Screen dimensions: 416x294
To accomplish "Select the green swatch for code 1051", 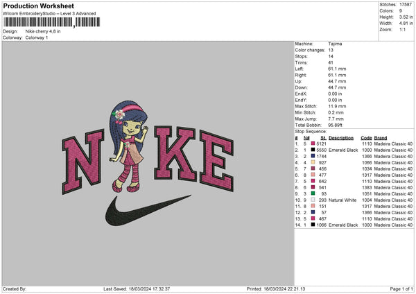I will 313,193.
